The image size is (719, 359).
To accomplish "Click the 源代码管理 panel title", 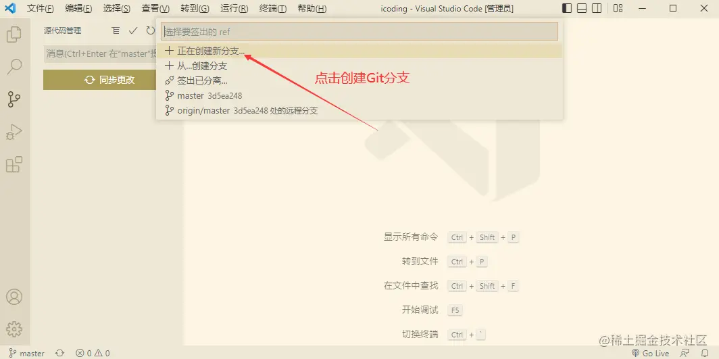I will 62,30.
